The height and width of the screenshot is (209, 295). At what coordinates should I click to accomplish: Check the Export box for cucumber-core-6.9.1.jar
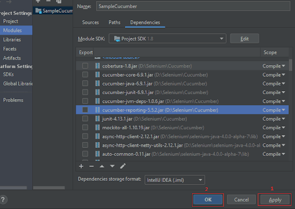tap(85, 74)
